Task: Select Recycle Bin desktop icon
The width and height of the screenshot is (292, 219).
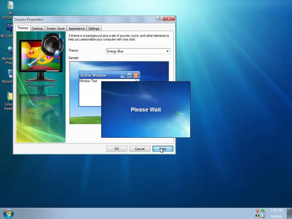Action: coord(7,76)
